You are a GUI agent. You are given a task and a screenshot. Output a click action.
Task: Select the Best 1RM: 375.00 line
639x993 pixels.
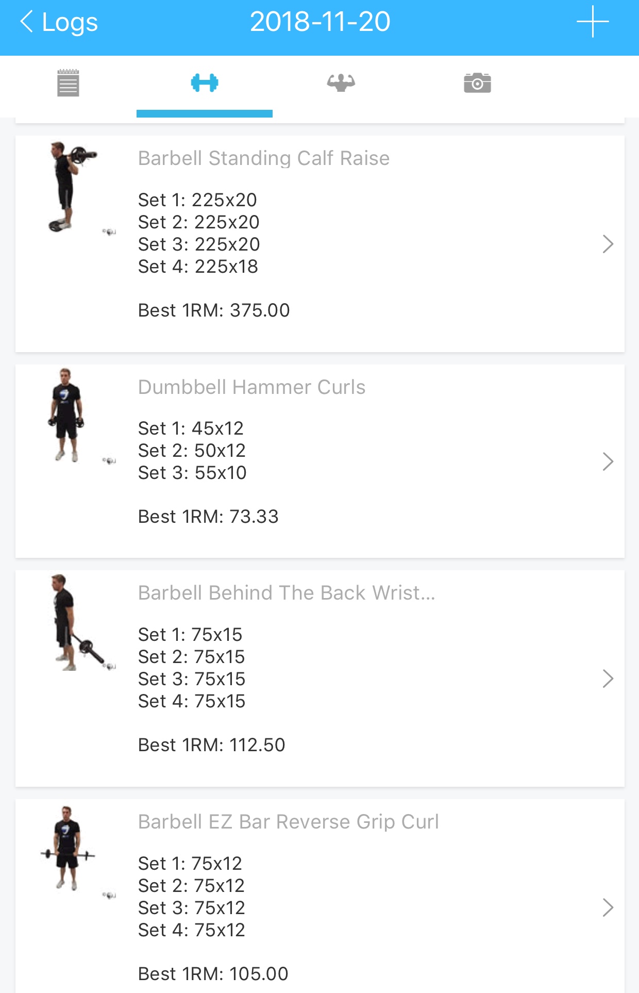click(x=214, y=310)
